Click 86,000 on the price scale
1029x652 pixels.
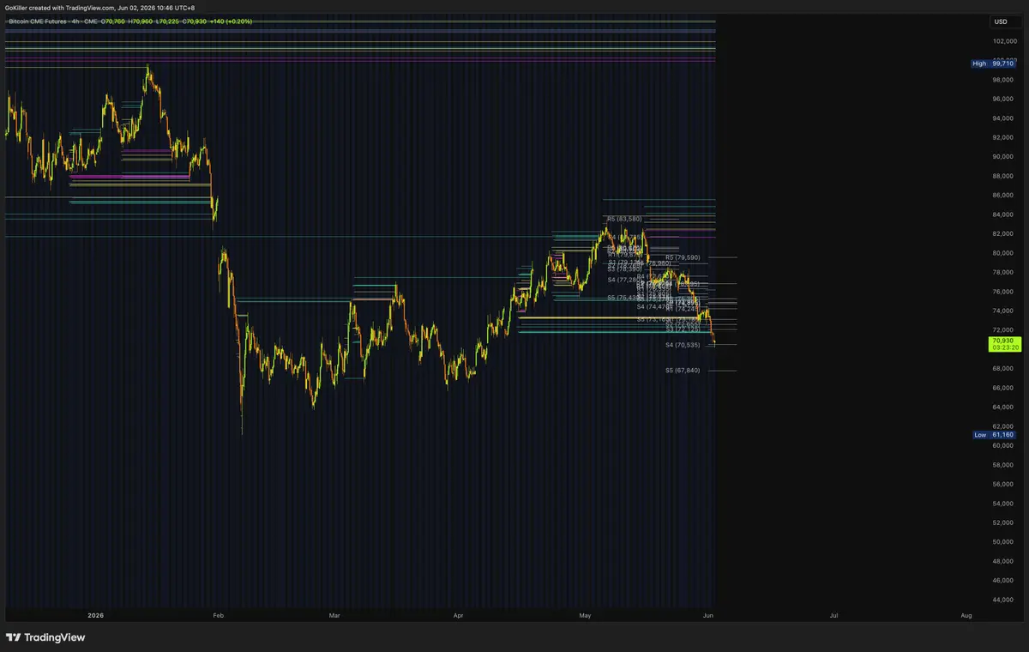(x=1002, y=195)
